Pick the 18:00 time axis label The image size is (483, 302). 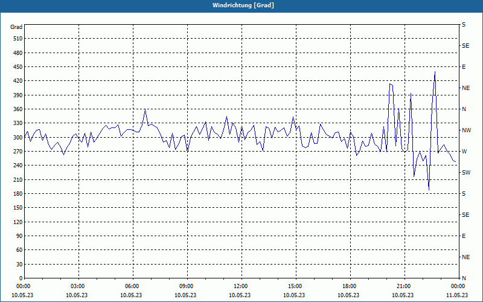tap(350, 286)
